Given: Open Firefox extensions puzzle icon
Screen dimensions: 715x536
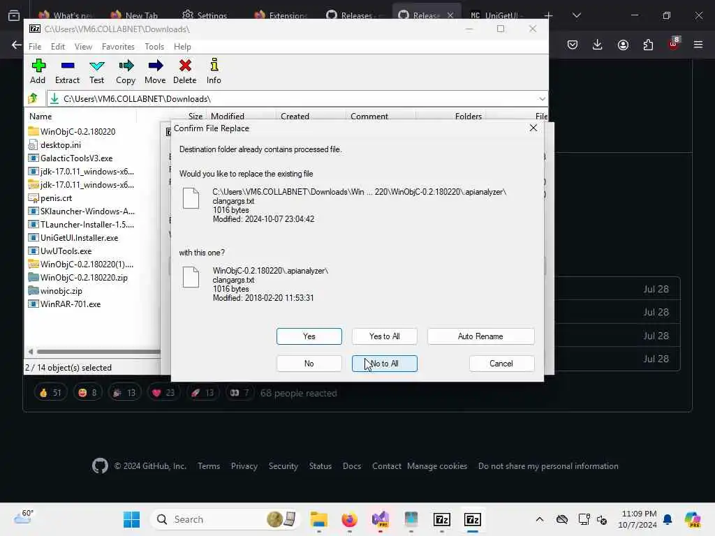Looking at the screenshot, I should click(x=648, y=45).
